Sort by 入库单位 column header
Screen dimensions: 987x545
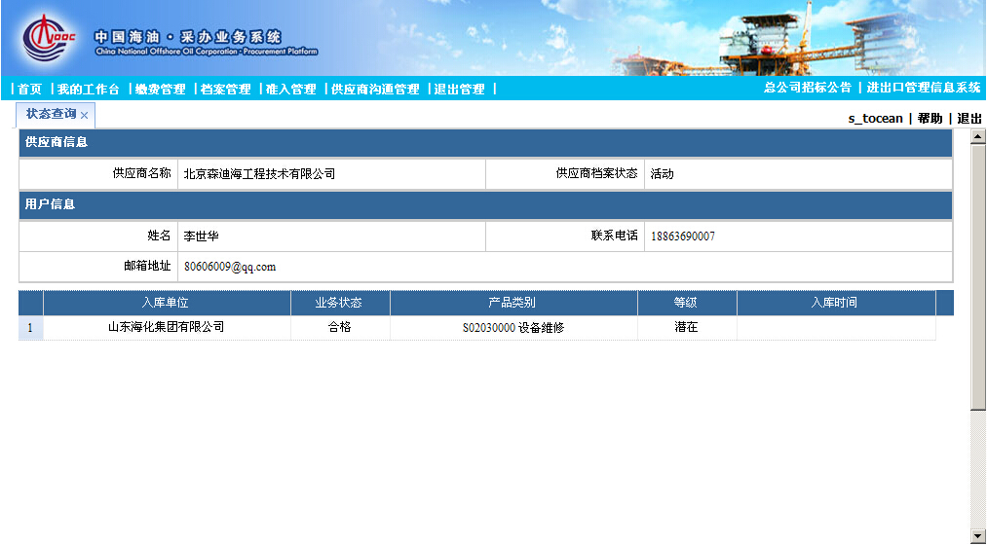pyautogui.click(x=167, y=303)
